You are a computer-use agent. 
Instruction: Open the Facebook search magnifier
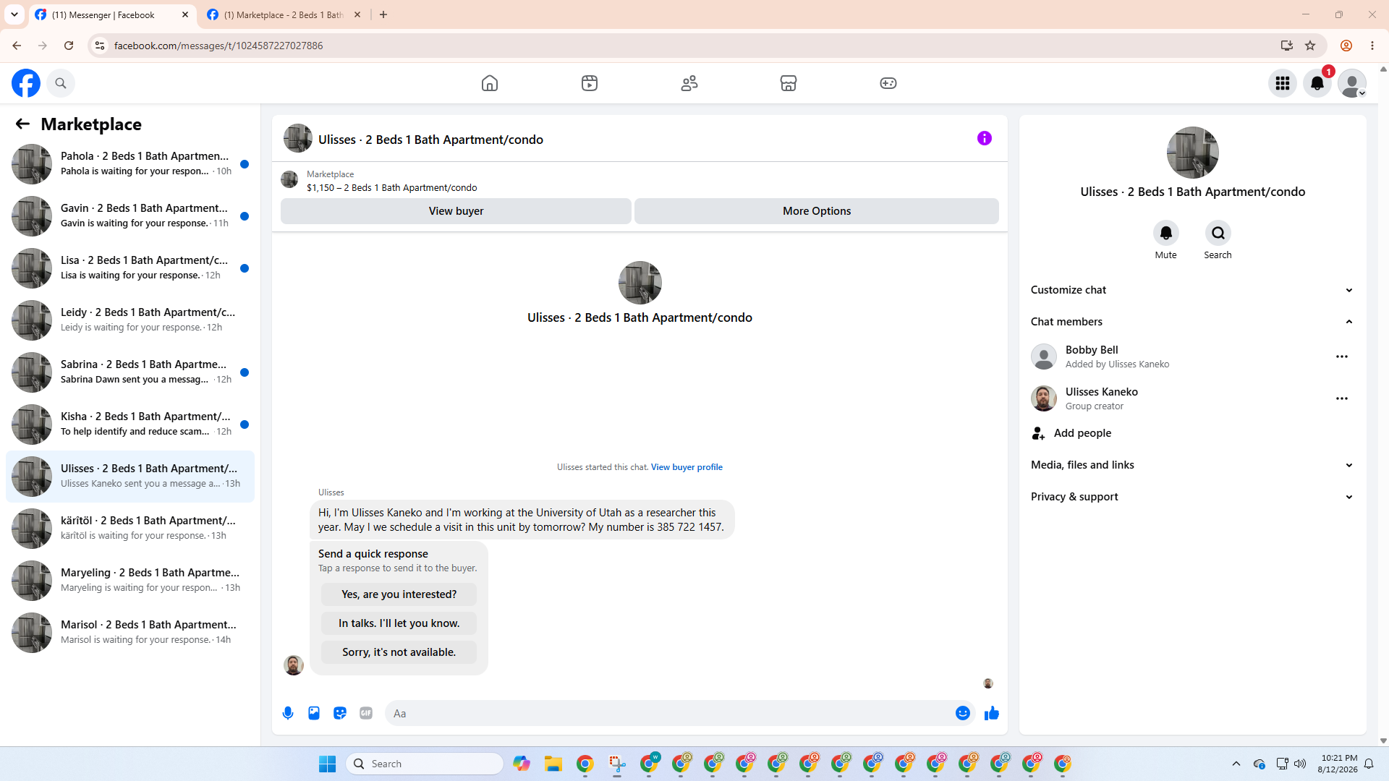click(x=61, y=83)
